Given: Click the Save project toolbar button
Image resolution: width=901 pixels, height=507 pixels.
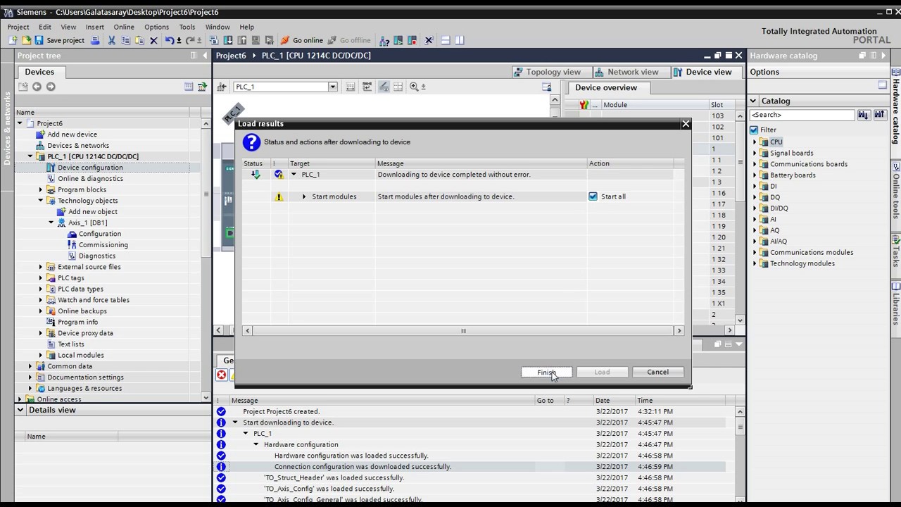Looking at the screenshot, I should 59,40.
